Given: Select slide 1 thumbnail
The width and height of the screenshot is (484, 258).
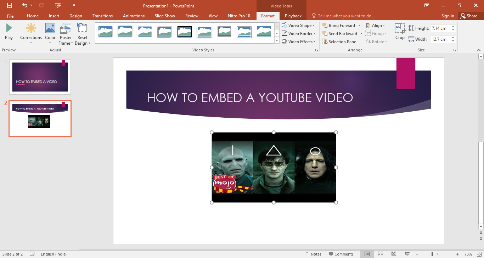Looking at the screenshot, I should coord(40,77).
